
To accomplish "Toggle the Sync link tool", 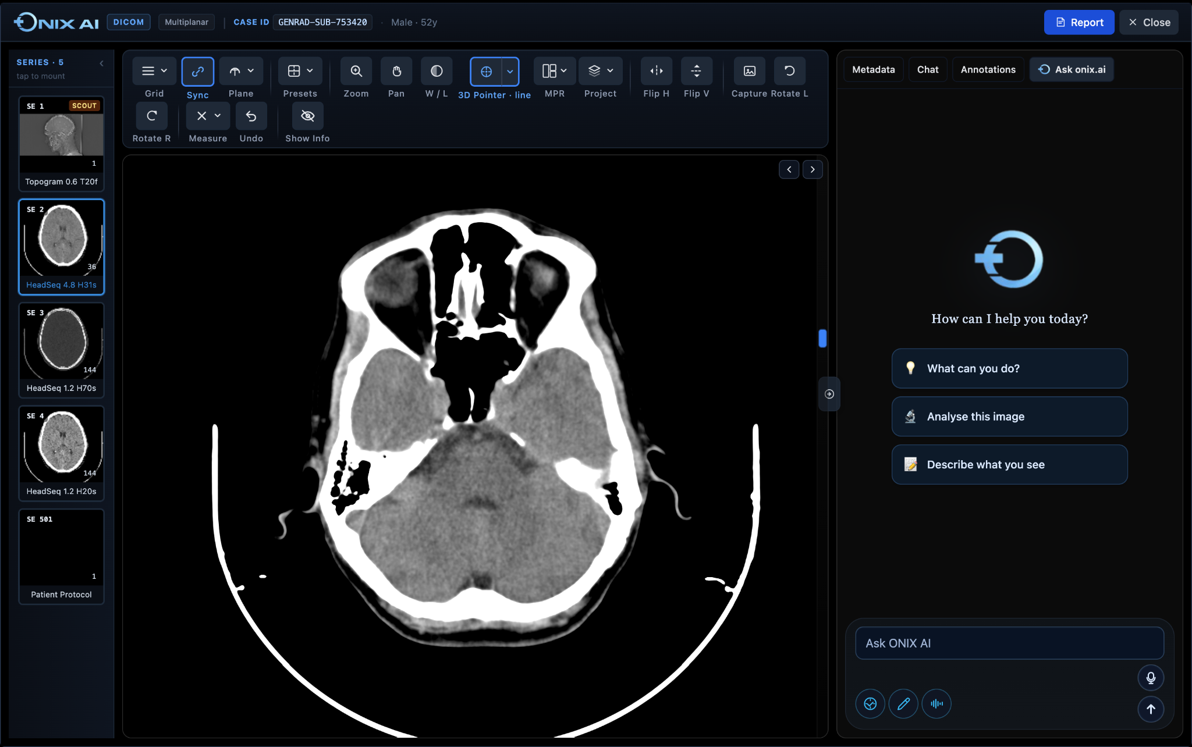I will [x=197, y=71].
